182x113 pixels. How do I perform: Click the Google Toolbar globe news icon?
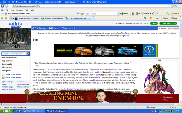pos(133,14)
